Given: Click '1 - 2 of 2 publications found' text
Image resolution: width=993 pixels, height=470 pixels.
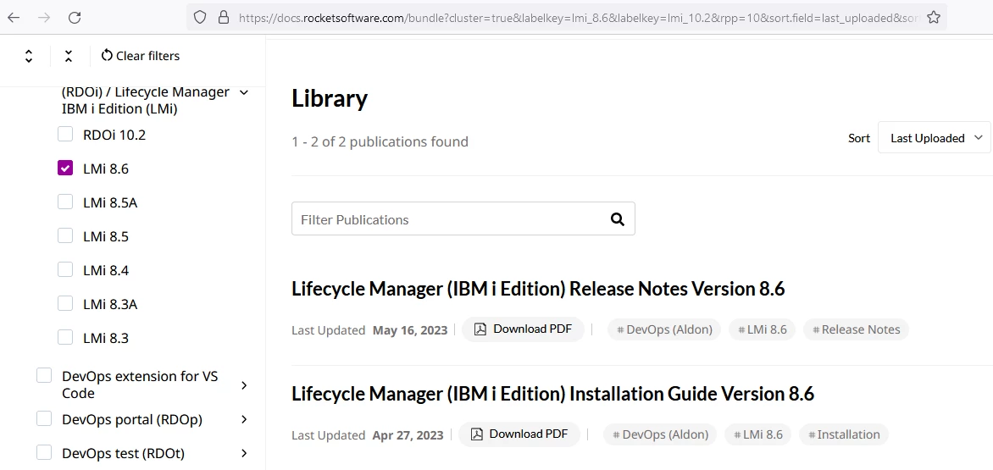Looking at the screenshot, I should coord(380,141).
